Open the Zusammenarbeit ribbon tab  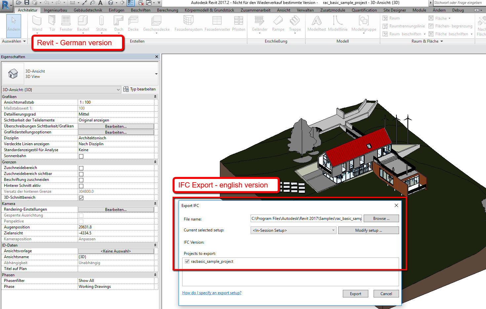coord(256,10)
